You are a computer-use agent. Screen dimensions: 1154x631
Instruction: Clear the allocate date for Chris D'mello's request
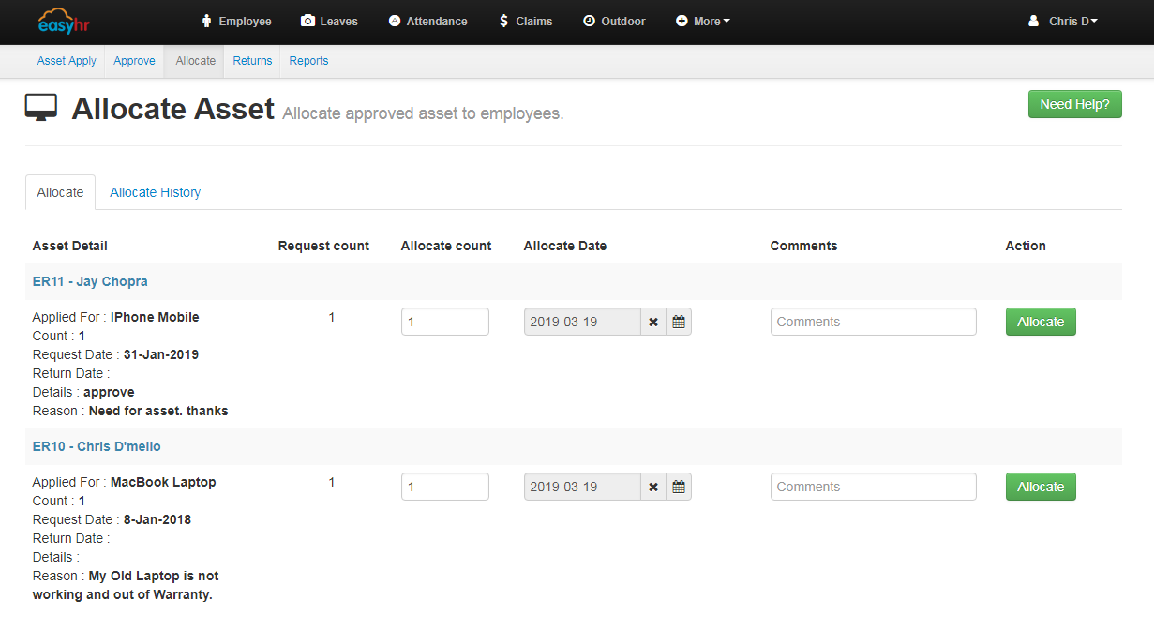(653, 487)
